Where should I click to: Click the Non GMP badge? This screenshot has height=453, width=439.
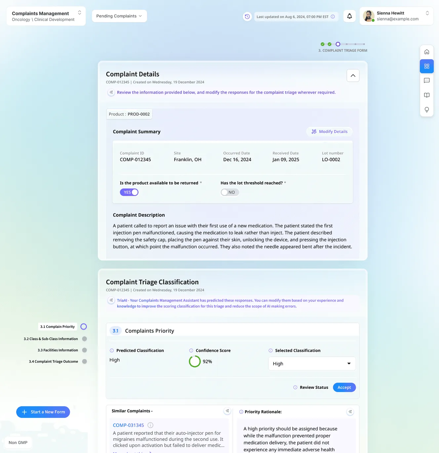(x=18, y=443)
